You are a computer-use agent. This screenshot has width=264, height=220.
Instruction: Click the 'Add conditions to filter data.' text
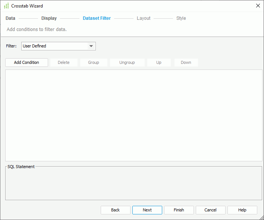pyautogui.click(x=37, y=30)
